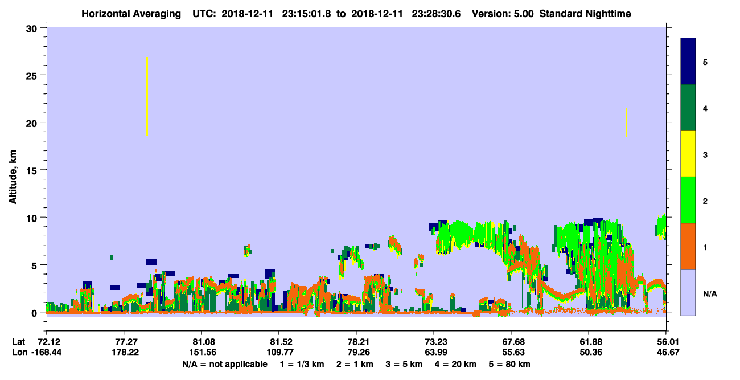Viewport: 740px width, 380px height.
Task: Click latitude value 77.27
Action: (124, 342)
